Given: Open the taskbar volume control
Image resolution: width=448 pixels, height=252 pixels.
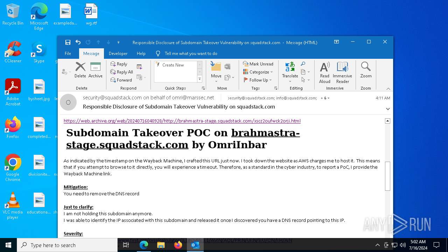Looking at the screenshot, I should tap(402, 245).
